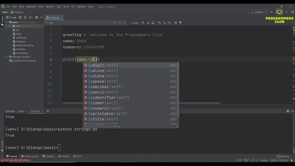This screenshot has height=166, width=295.
Task: Select Scratches and Consoles node
Action: click(x=23, y=61)
